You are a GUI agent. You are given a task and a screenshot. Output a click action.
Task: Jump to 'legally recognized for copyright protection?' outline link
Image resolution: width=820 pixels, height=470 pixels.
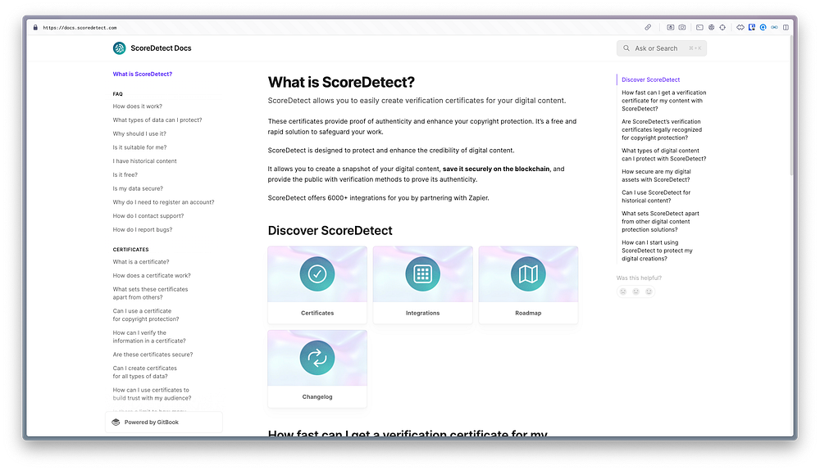662,129
